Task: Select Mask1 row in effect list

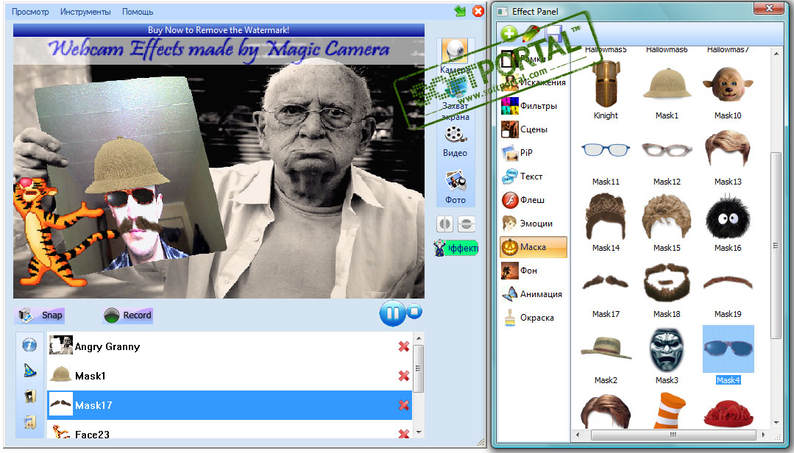Action: click(x=230, y=376)
